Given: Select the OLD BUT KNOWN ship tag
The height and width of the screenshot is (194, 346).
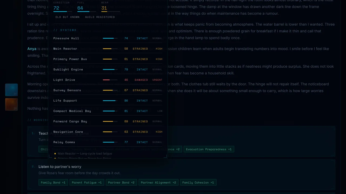Looking at the screenshot, I should [x=68, y=17].
